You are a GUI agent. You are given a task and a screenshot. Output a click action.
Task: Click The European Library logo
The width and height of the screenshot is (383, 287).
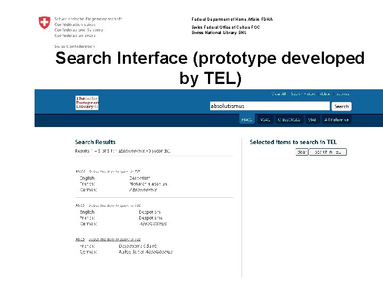[87, 103]
